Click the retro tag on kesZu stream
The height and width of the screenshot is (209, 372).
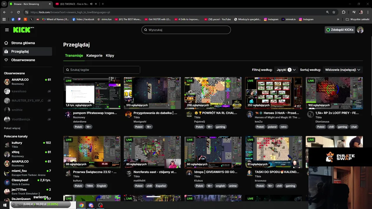coord(284,127)
